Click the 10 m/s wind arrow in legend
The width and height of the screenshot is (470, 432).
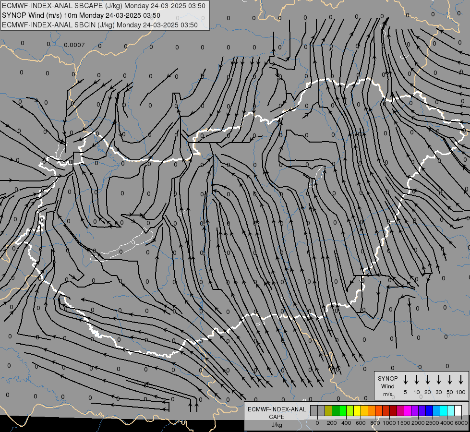click(x=416, y=380)
